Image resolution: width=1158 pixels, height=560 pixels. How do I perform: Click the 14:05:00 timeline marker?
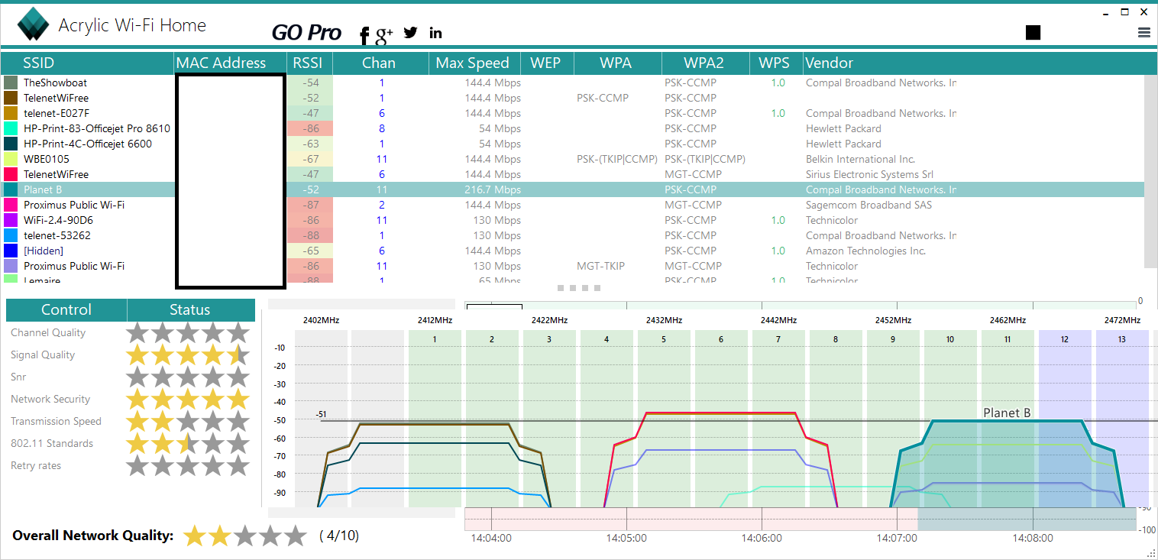(626, 538)
